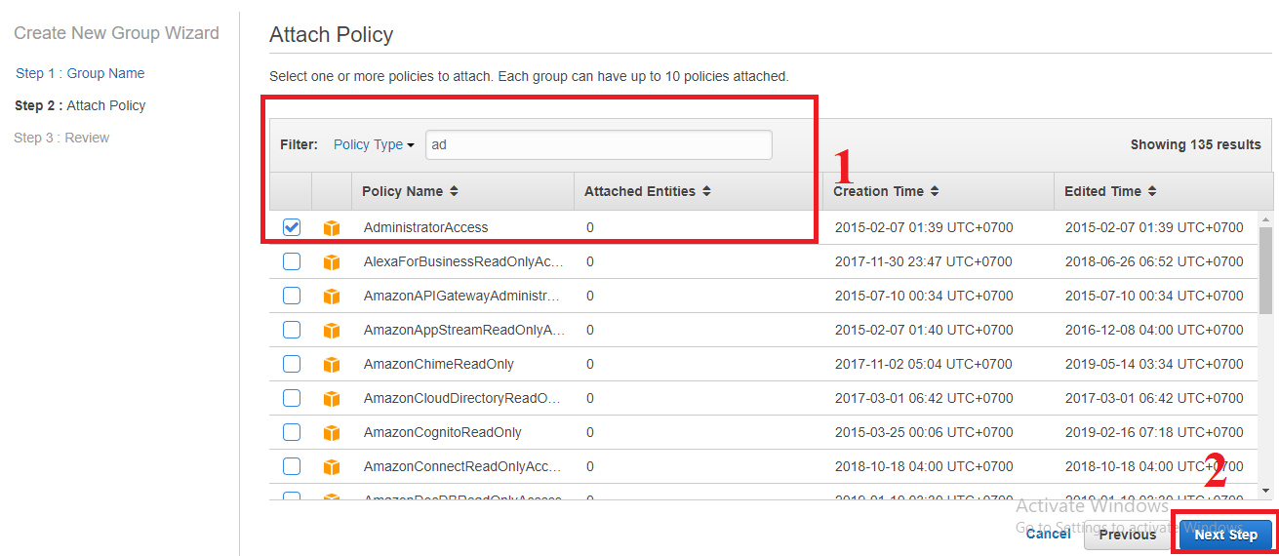
Task: Click the policy filter search field
Action: [598, 144]
